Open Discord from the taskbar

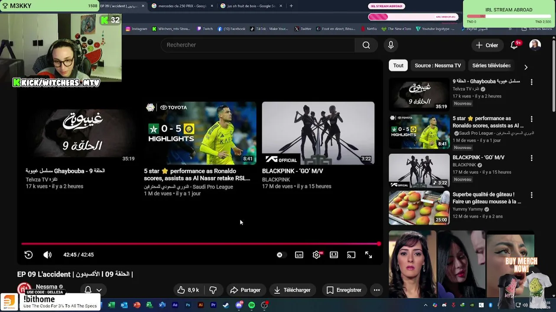click(x=239, y=305)
